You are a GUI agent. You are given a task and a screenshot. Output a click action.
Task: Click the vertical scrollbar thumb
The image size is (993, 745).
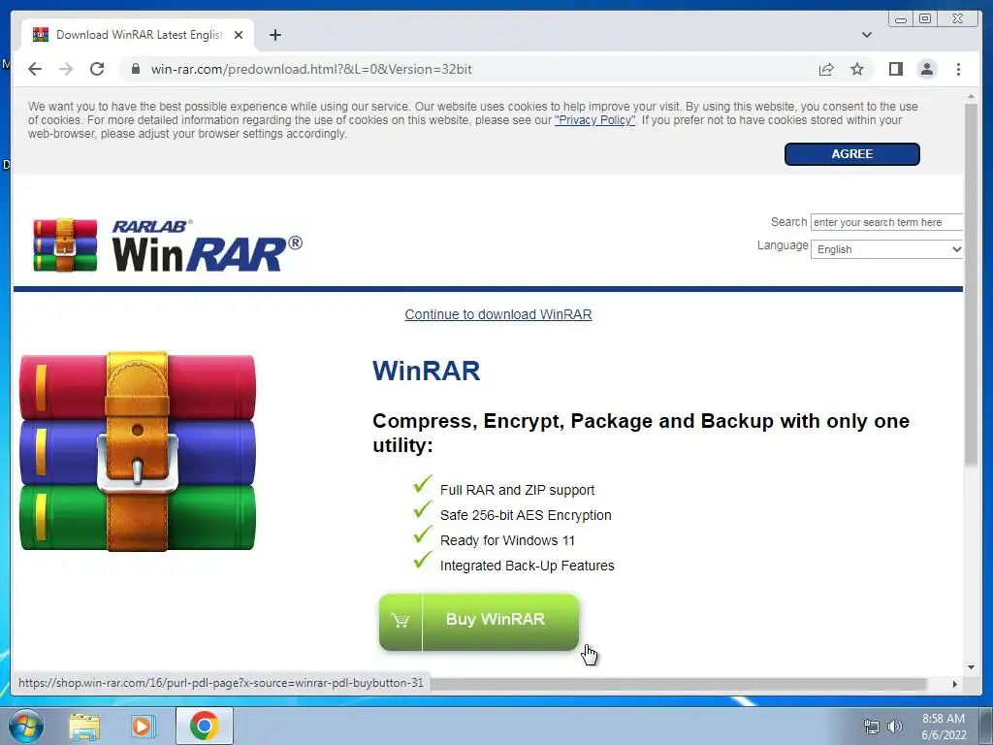click(x=971, y=285)
